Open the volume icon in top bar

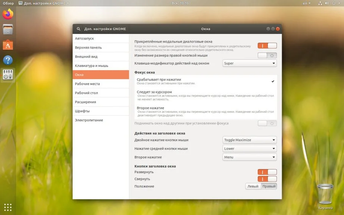[x=327, y=3]
